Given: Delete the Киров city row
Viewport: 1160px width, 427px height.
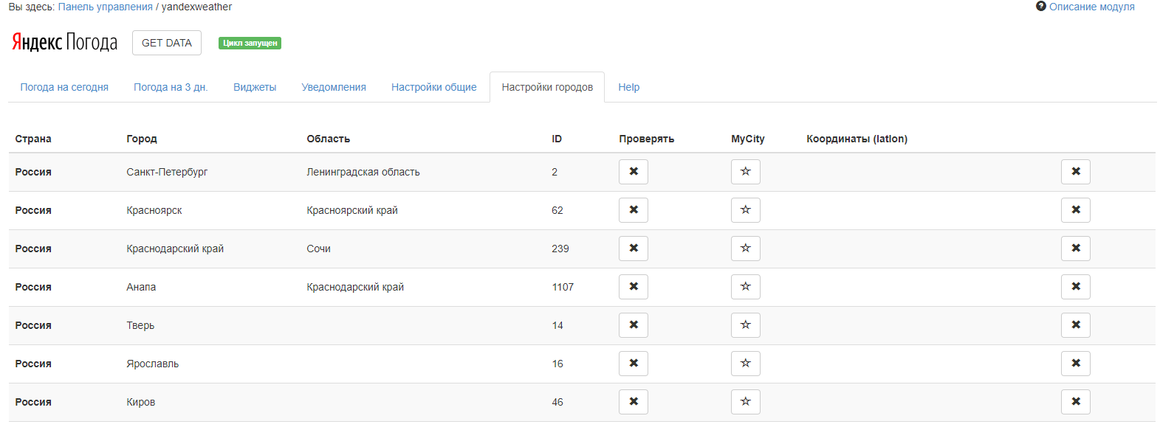Looking at the screenshot, I should (x=1075, y=402).
